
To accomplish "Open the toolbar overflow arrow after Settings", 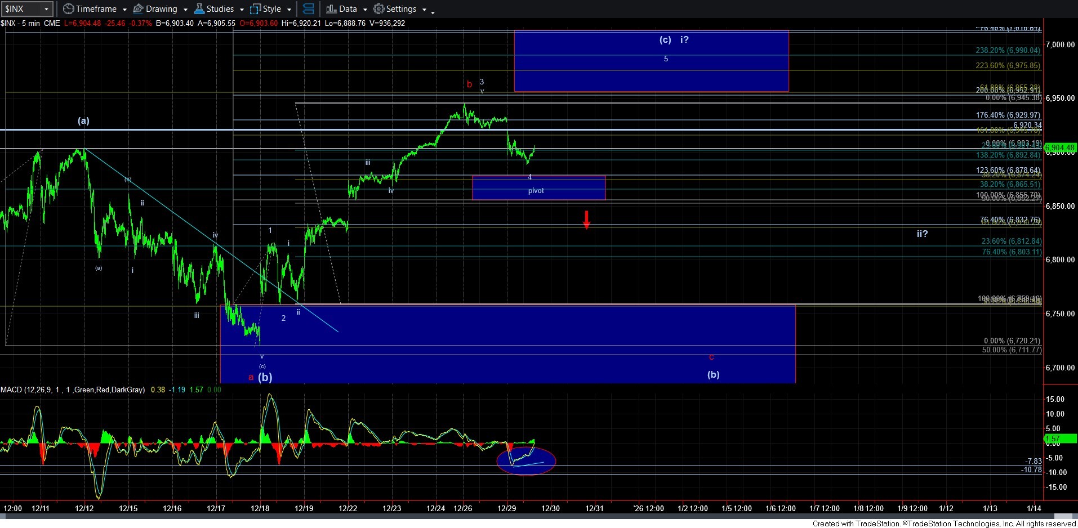I will [433, 12].
